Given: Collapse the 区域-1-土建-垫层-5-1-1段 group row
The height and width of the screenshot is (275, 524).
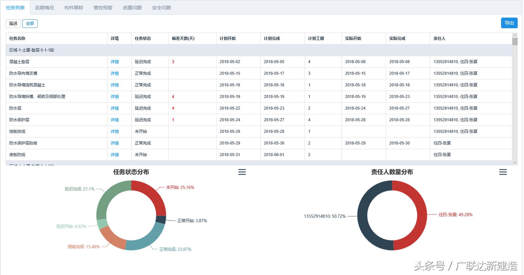Looking at the screenshot, I should [32, 50].
